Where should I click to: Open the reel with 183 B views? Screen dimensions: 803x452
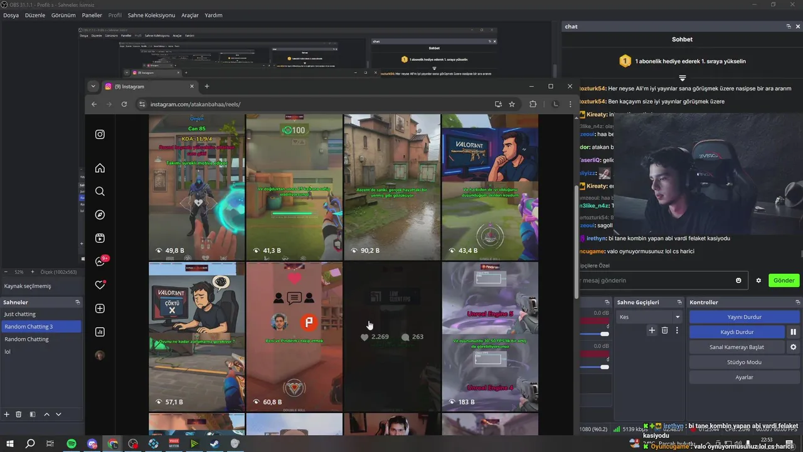coord(490,336)
